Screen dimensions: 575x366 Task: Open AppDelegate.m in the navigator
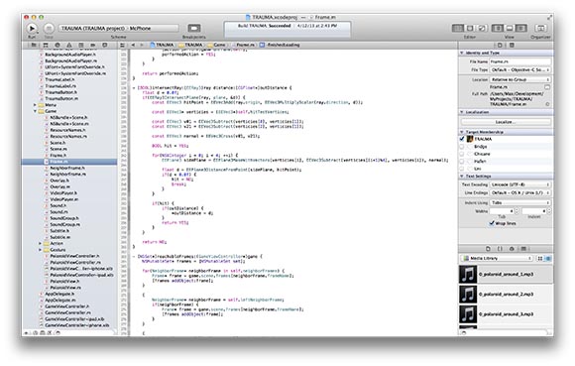click(x=59, y=300)
